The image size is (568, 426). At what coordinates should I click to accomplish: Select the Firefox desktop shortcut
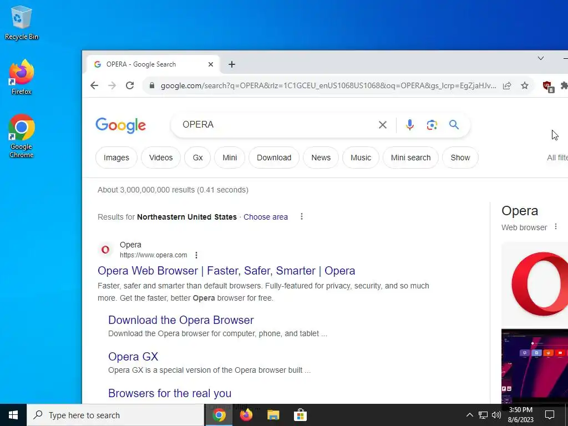tap(22, 77)
